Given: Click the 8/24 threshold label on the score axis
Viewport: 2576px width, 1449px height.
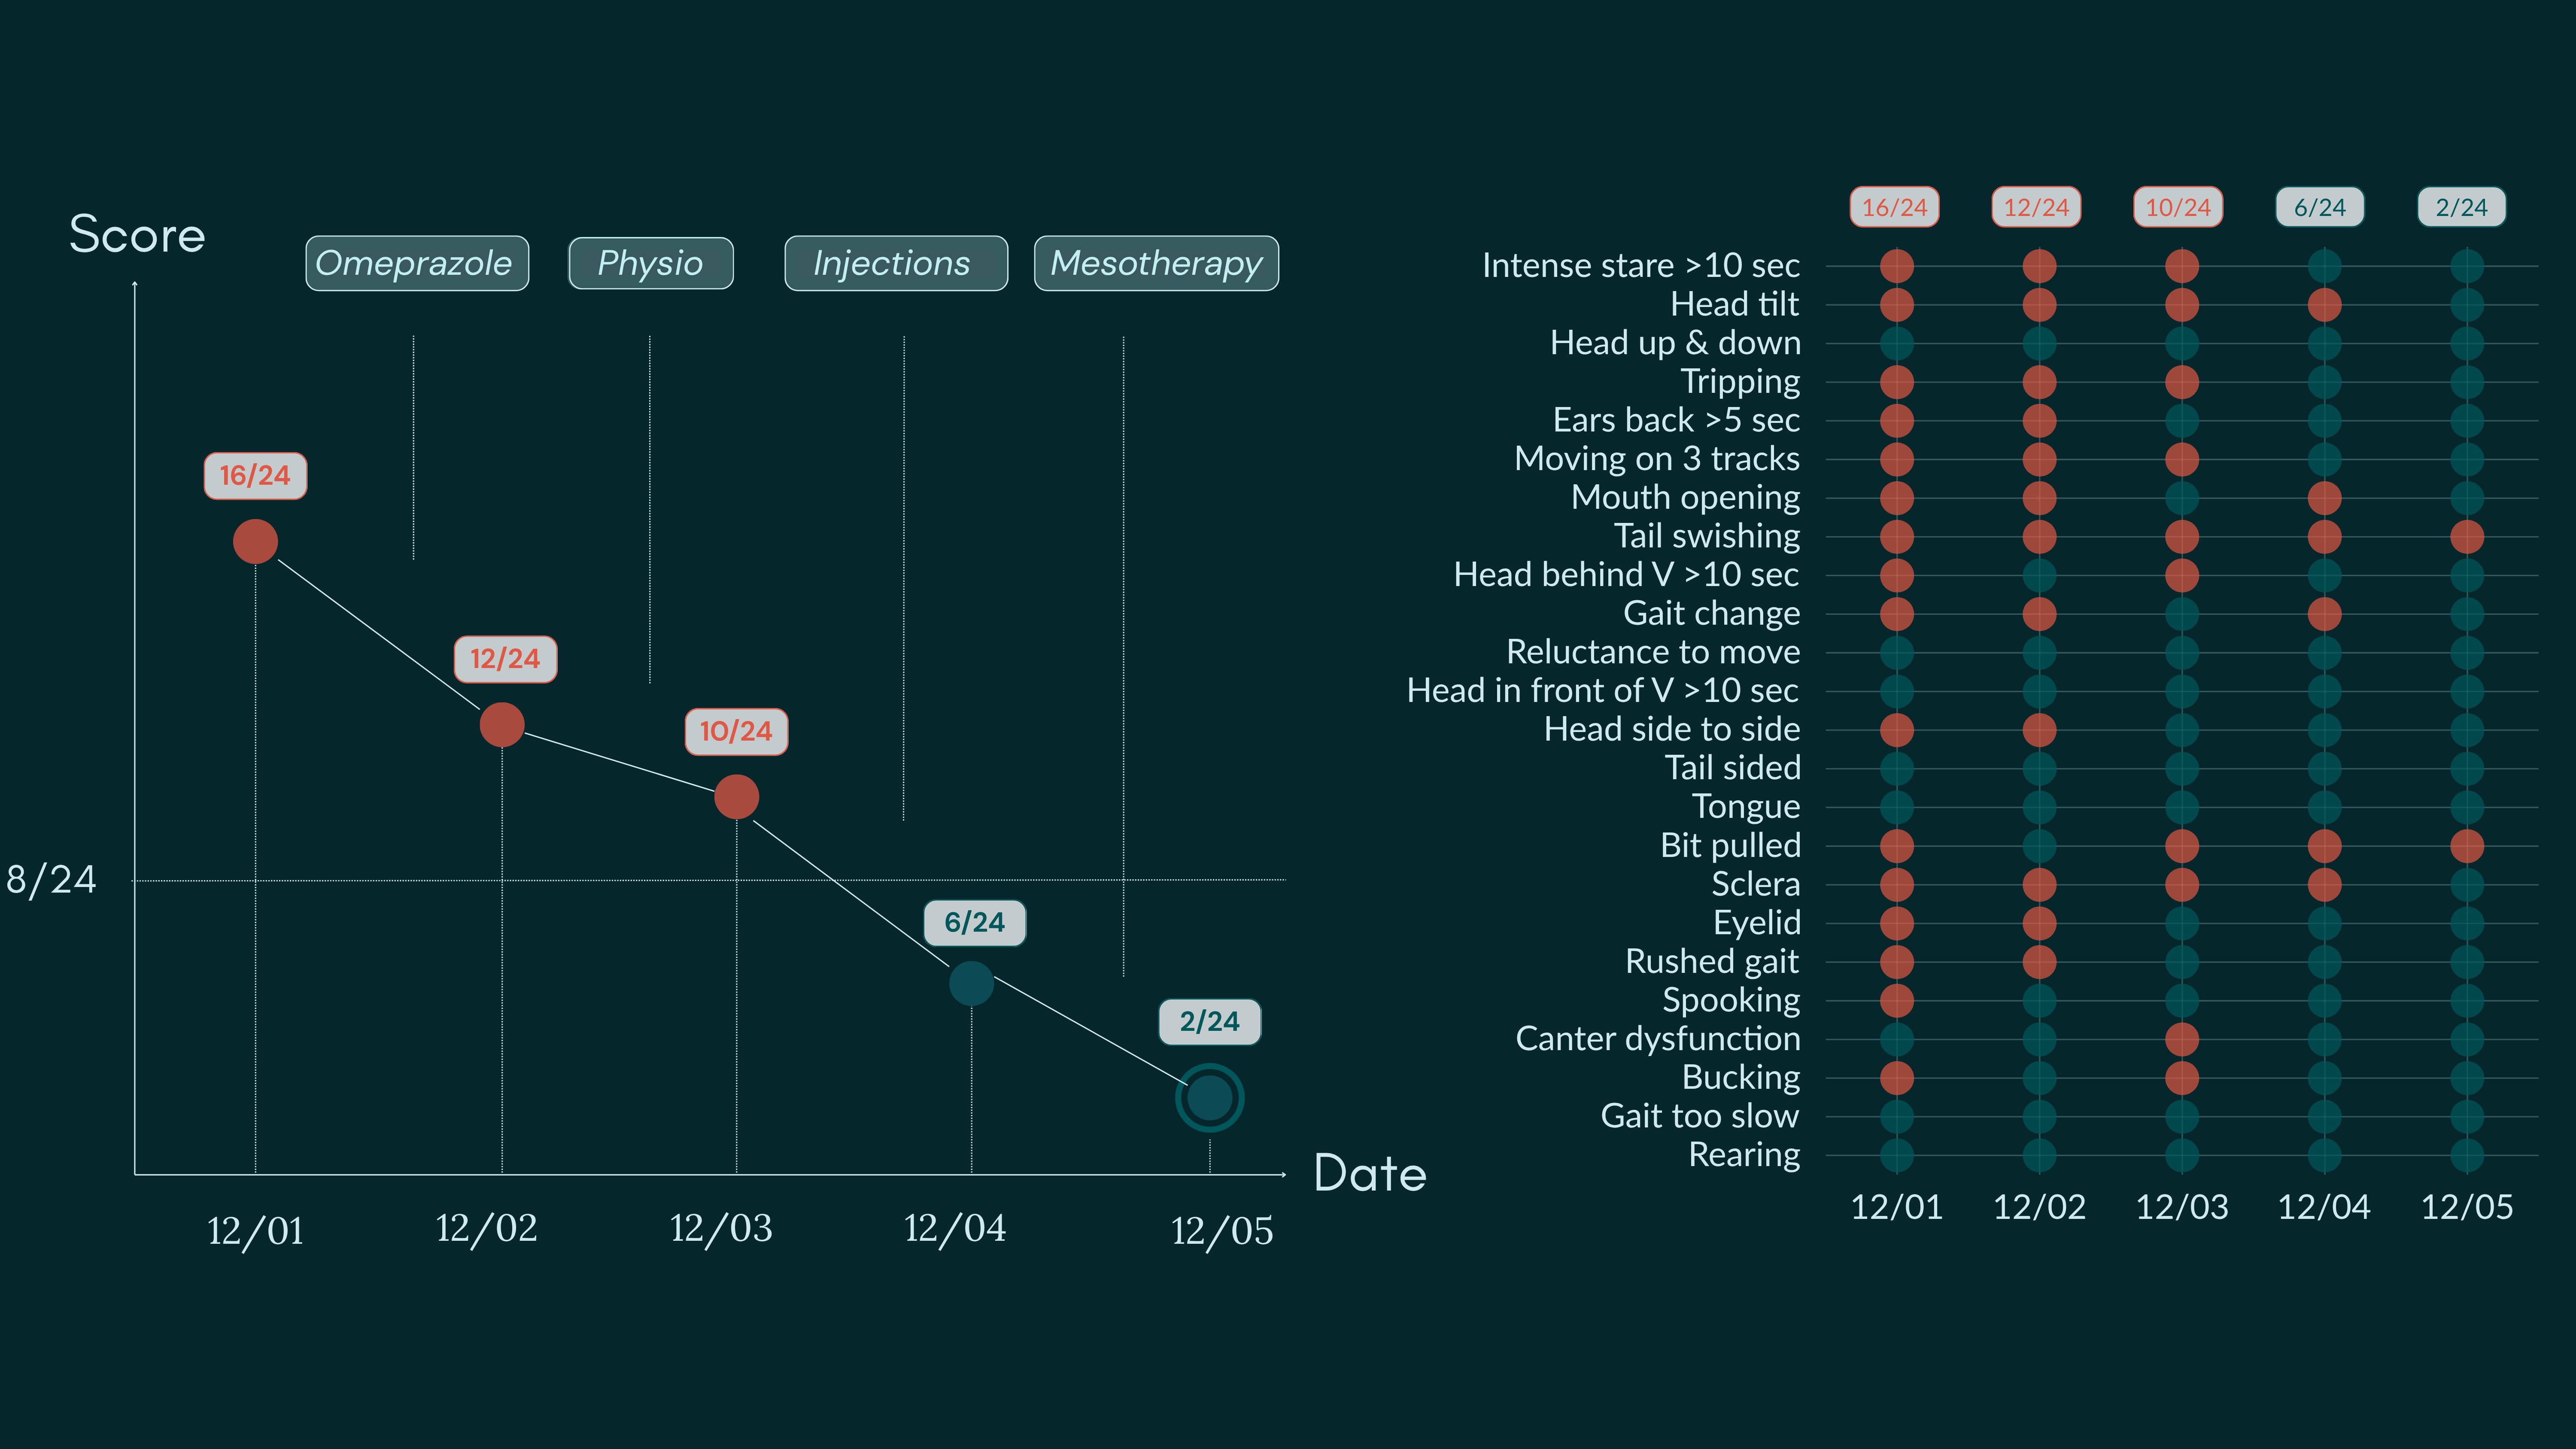Looking at the screenshot, I should pos(51,880).
